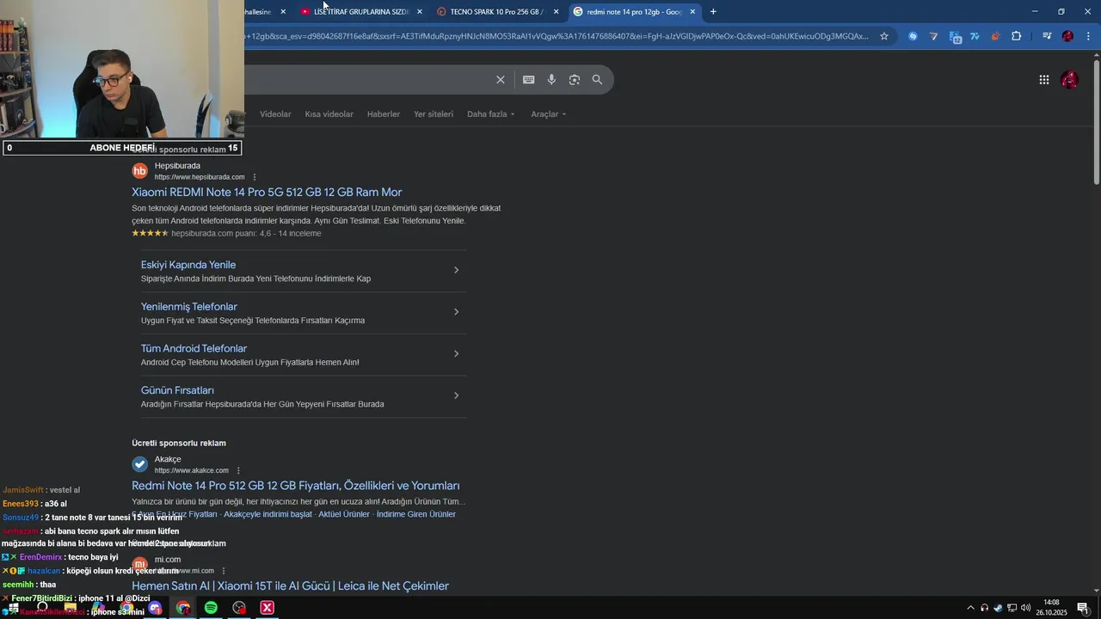The image size is (1101, 619).
Task: Open the media controls music-note icon
Action: 1047,36
